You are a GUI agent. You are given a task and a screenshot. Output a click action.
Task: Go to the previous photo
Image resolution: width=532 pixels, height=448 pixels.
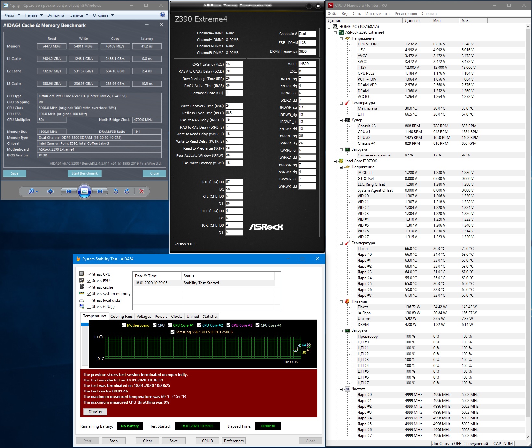pos(69,192)
